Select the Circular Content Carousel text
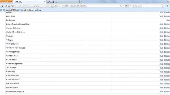This screenshot has height=95, width=170. (16, 48)
